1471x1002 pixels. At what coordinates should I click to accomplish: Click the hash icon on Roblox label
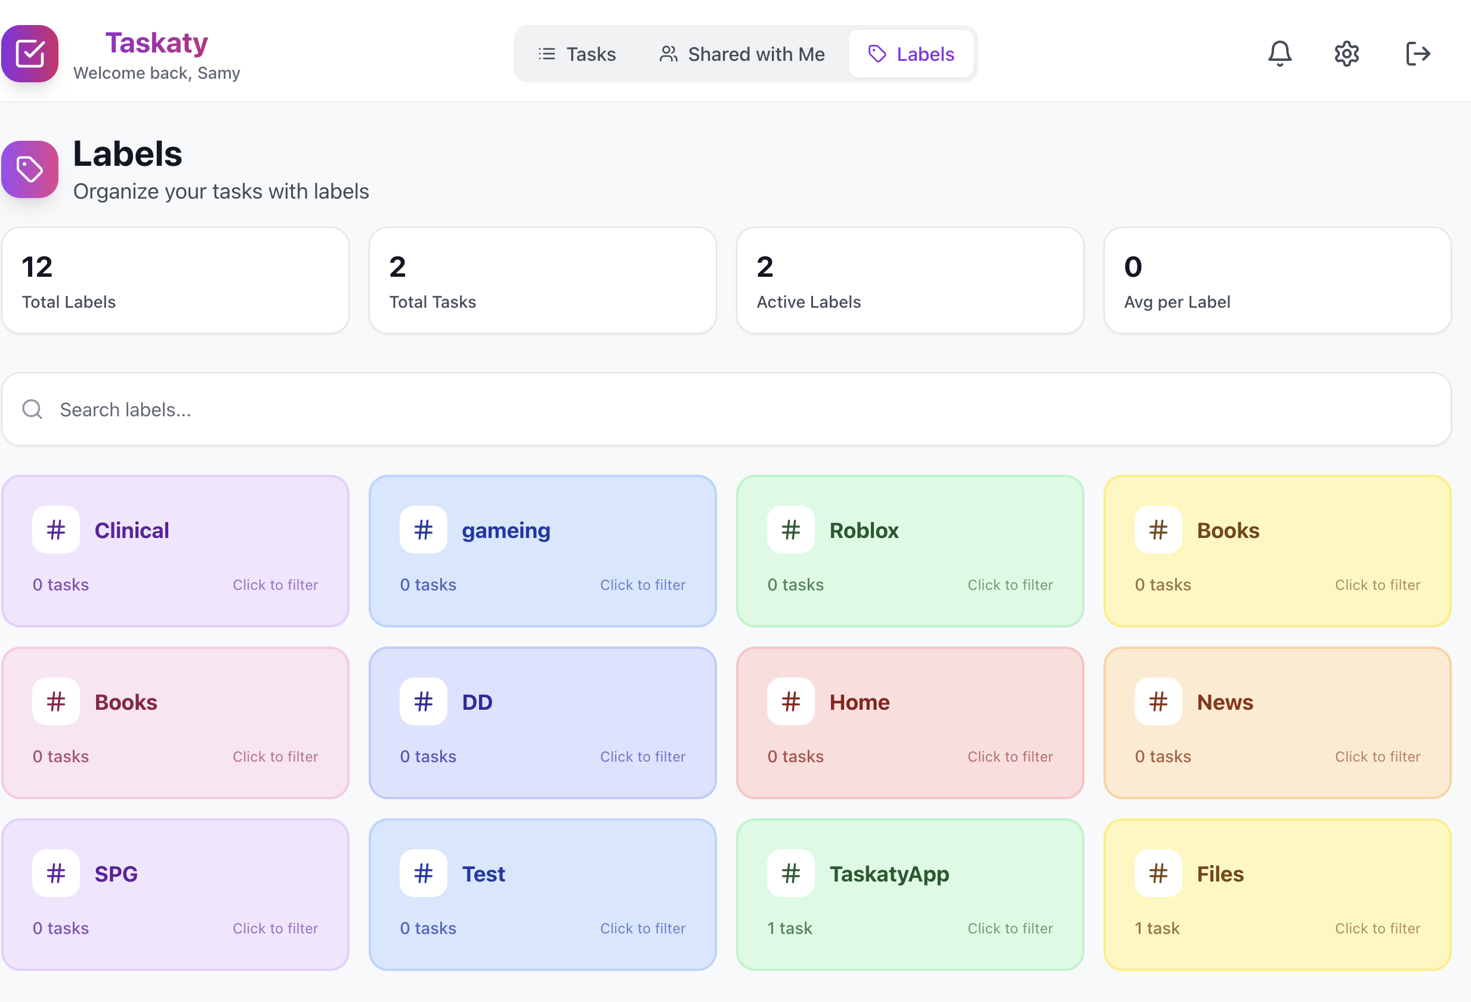click(790, 530)
